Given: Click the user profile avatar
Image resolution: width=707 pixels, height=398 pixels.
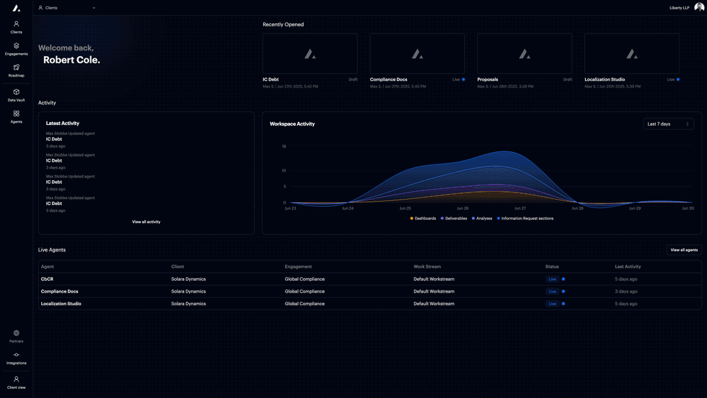Looking at the screenshot, I should 699,8.
